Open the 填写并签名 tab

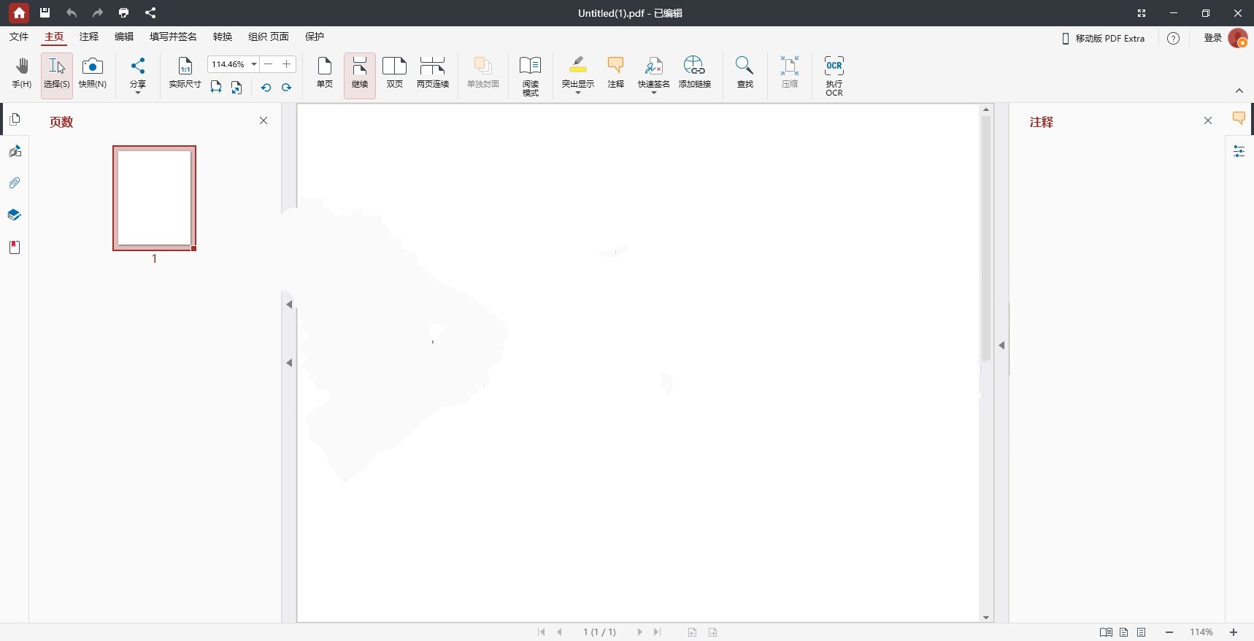click(173, 37)
